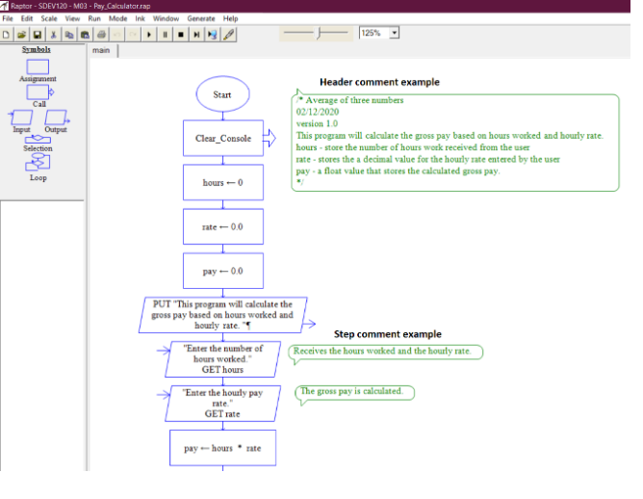Save the flowchart using the floppy disk icon
Viewport: 643px width, 499px height.
point(38,35)
